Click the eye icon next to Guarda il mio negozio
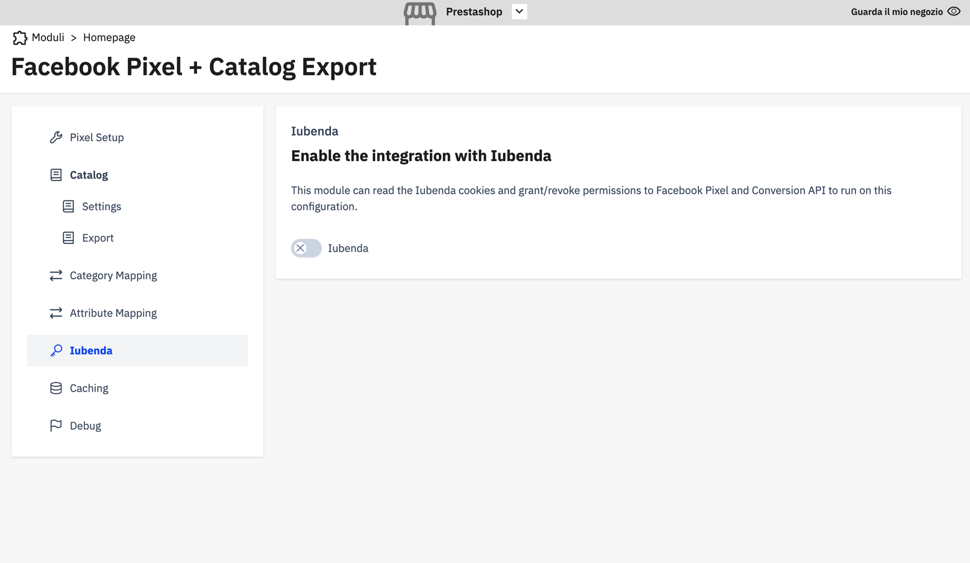This screenshot has height=563, width=970. (954, 12)
